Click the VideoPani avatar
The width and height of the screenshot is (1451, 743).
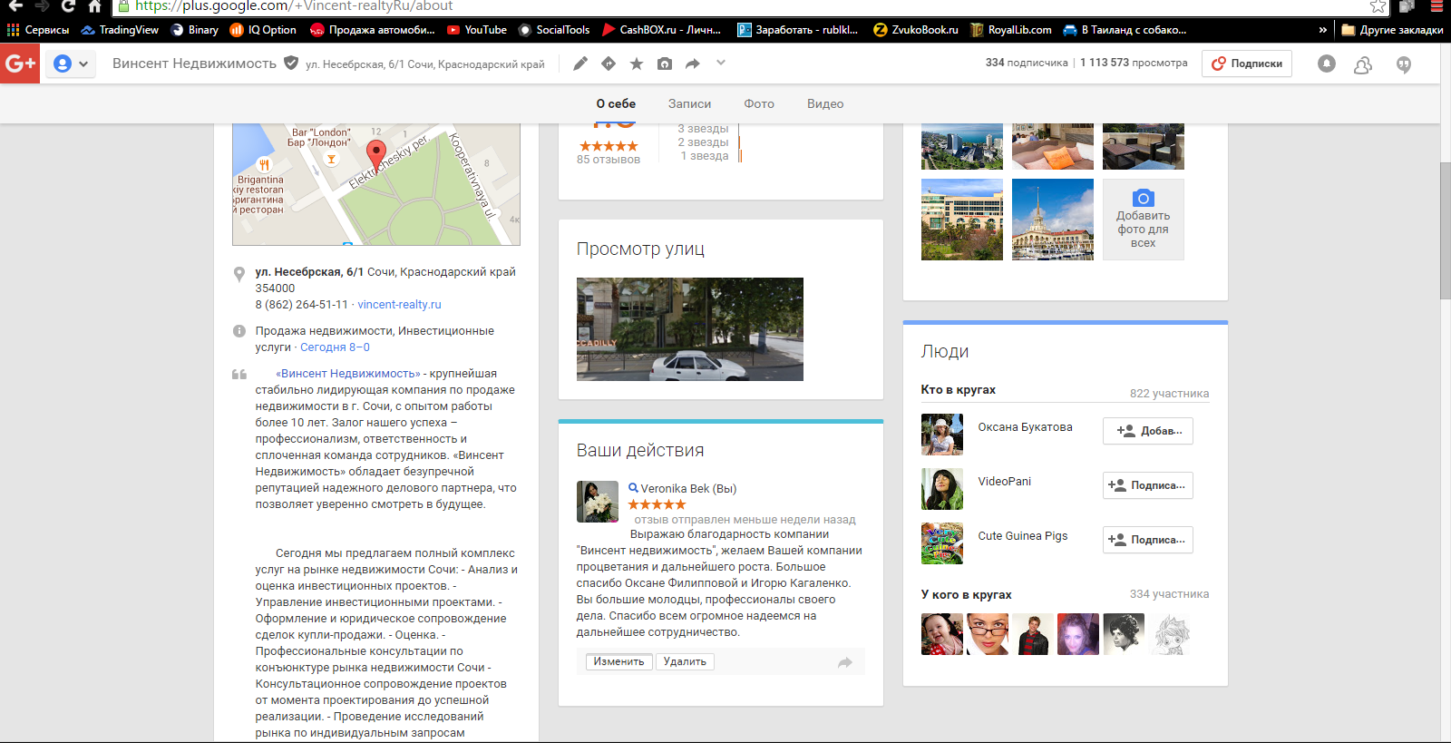tap(942, 489)
